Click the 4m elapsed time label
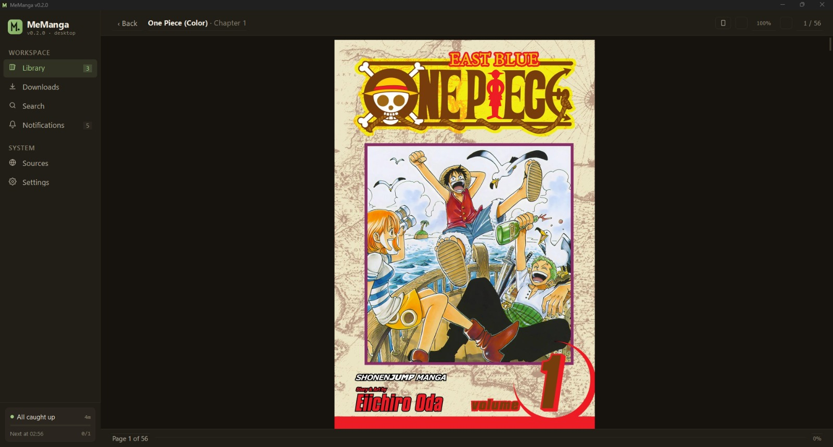The width and height of the screenshot is (833, 447). tap(87, 417)
